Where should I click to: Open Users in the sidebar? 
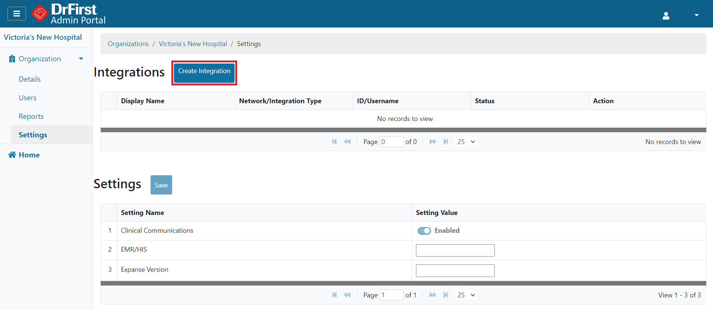[28, 98]
